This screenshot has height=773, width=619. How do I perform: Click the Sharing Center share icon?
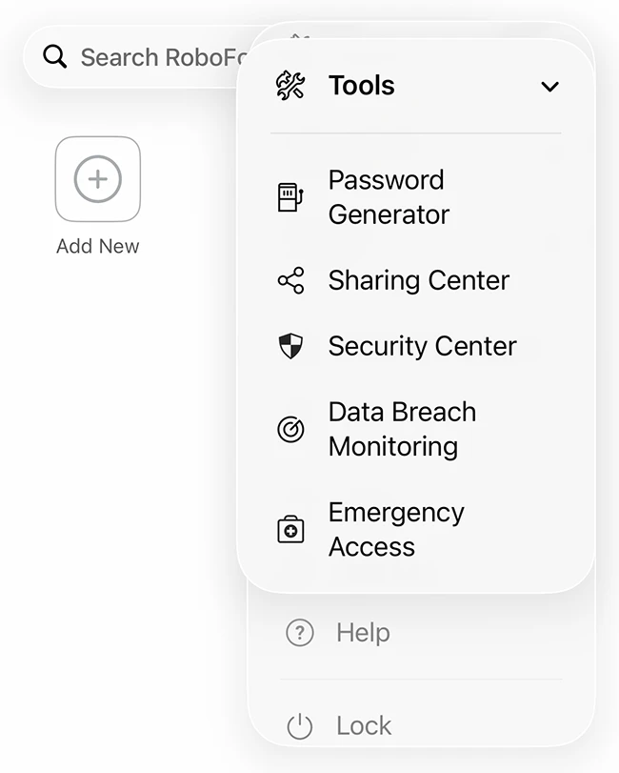pos(290,280)
